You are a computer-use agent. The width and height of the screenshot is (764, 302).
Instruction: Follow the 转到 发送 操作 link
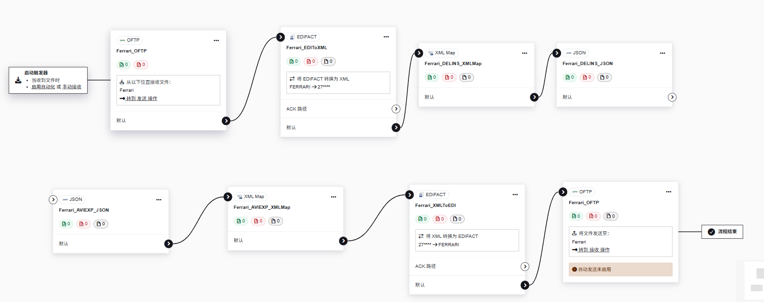141,98
